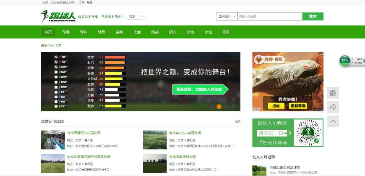This screenshot has height=176, width=365.
Task: Enable the DMF position checkbox
Action: (56, 87)
